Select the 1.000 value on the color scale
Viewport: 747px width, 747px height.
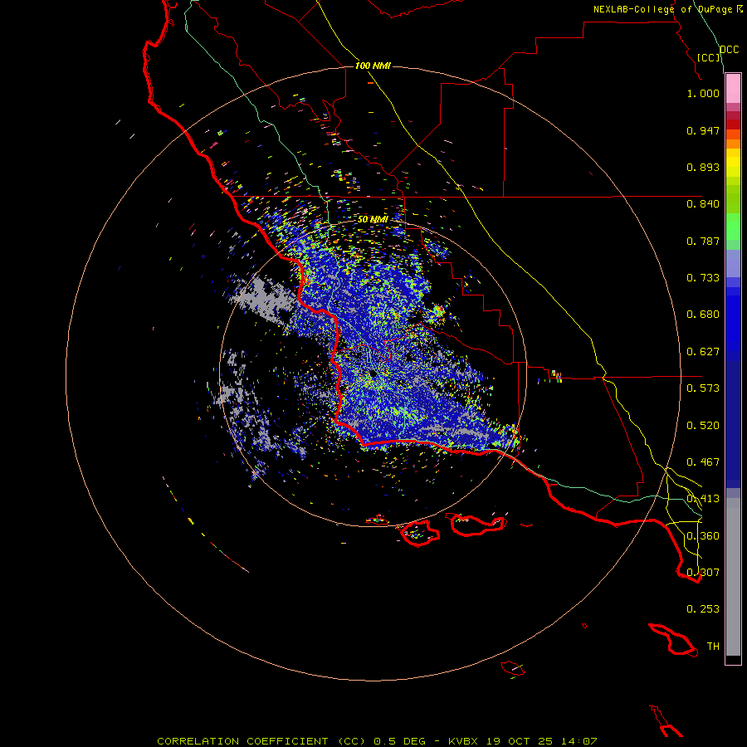703,93
